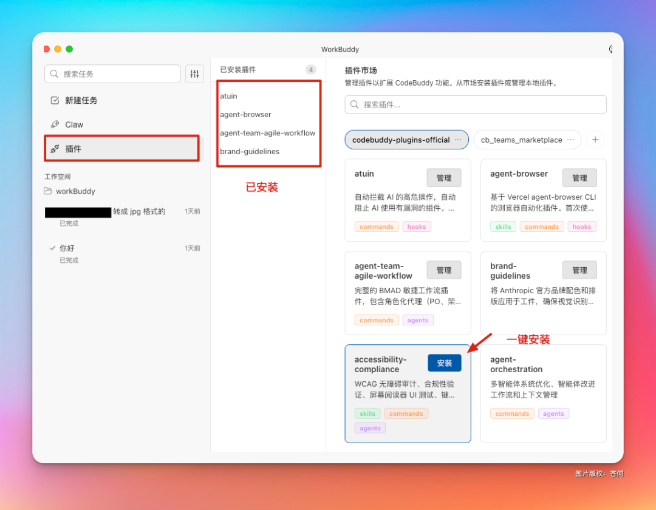Select agent-browser in installed plugins list
The height and width of the screenshot is (510, 656).
point(245,114)
